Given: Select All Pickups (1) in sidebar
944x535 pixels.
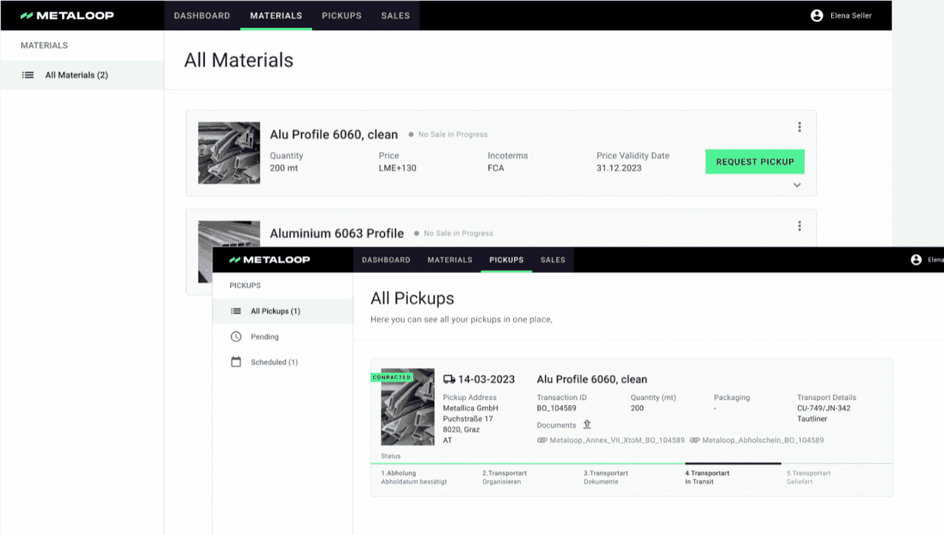Looking at the screenshot, I should pos(282,311).
